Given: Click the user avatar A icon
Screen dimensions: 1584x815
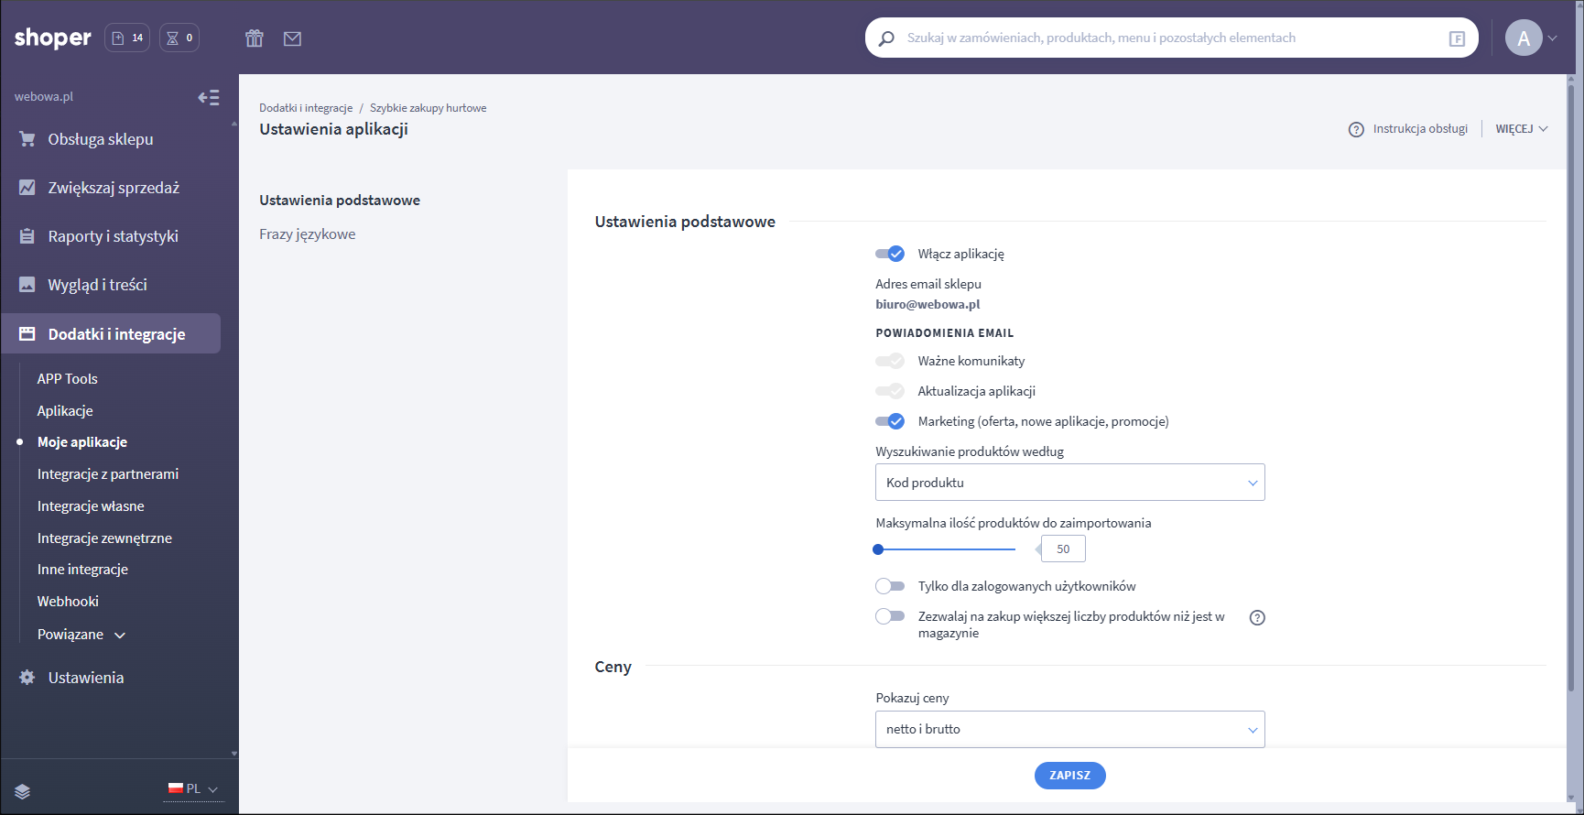Looking at the screenshot, I should 1524,38.
